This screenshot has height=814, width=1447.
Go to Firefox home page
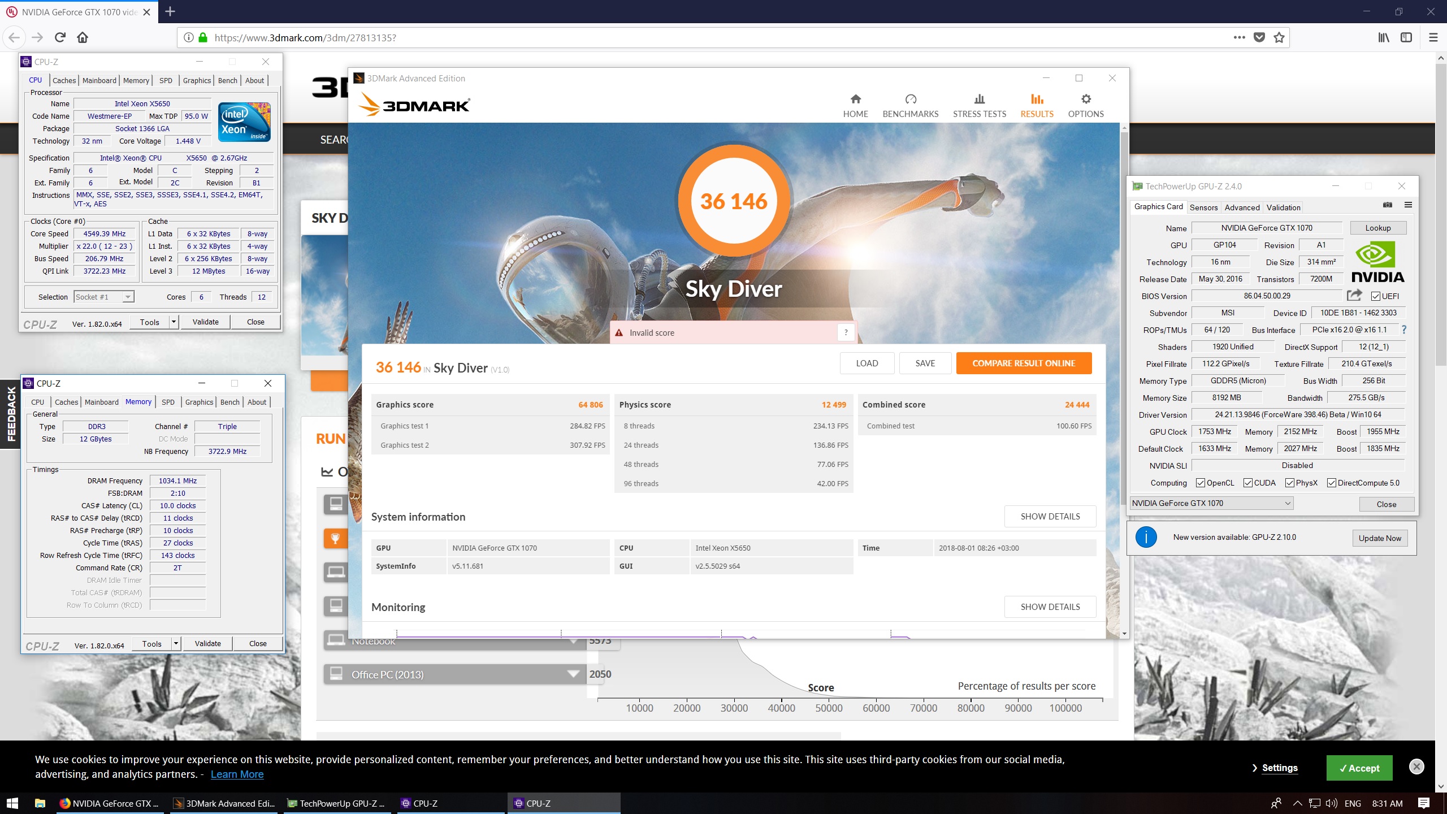pos(83,37)
